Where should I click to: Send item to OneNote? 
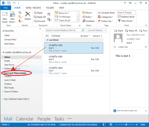click(x=89, y=21)
